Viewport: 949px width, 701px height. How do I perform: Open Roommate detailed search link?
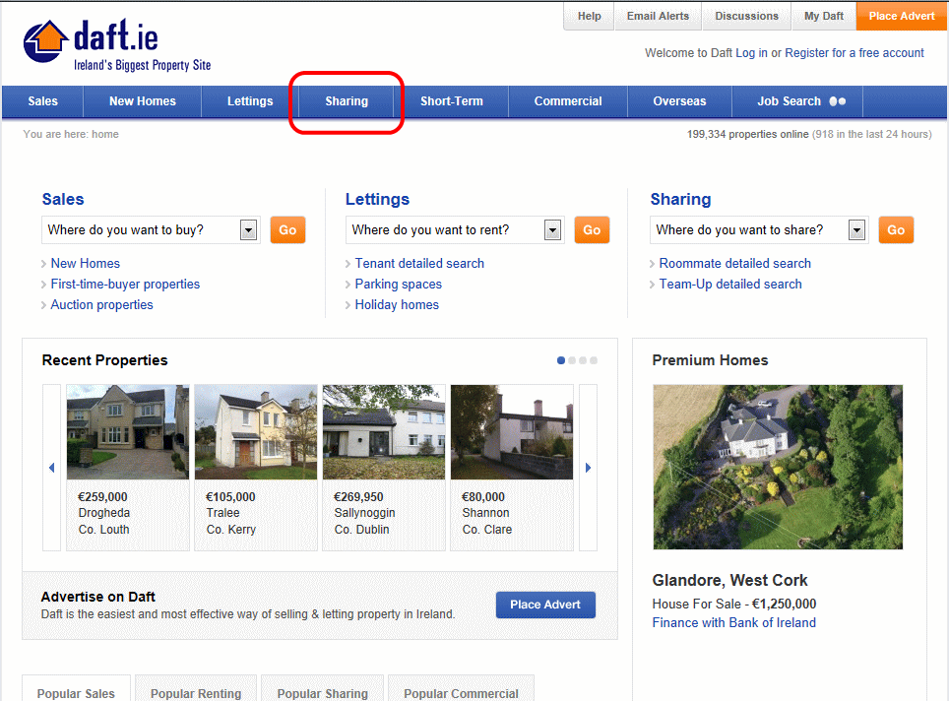pyautogui.click(x=734, y=263)
